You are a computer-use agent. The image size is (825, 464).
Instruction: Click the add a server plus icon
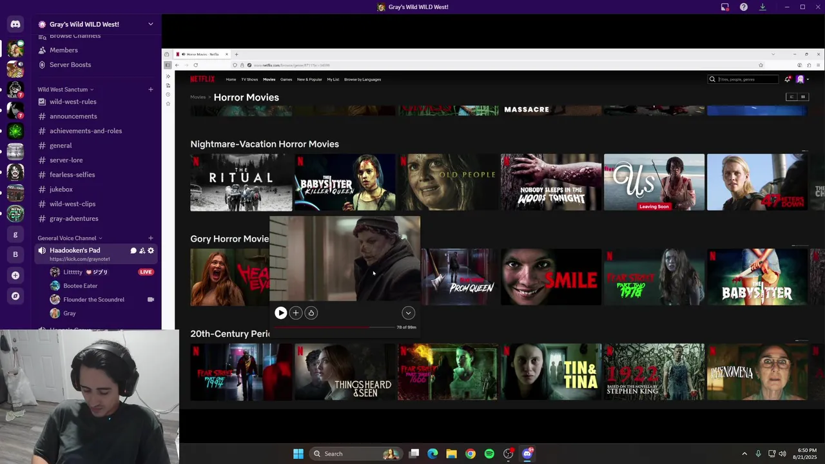(x=15, y=275)
